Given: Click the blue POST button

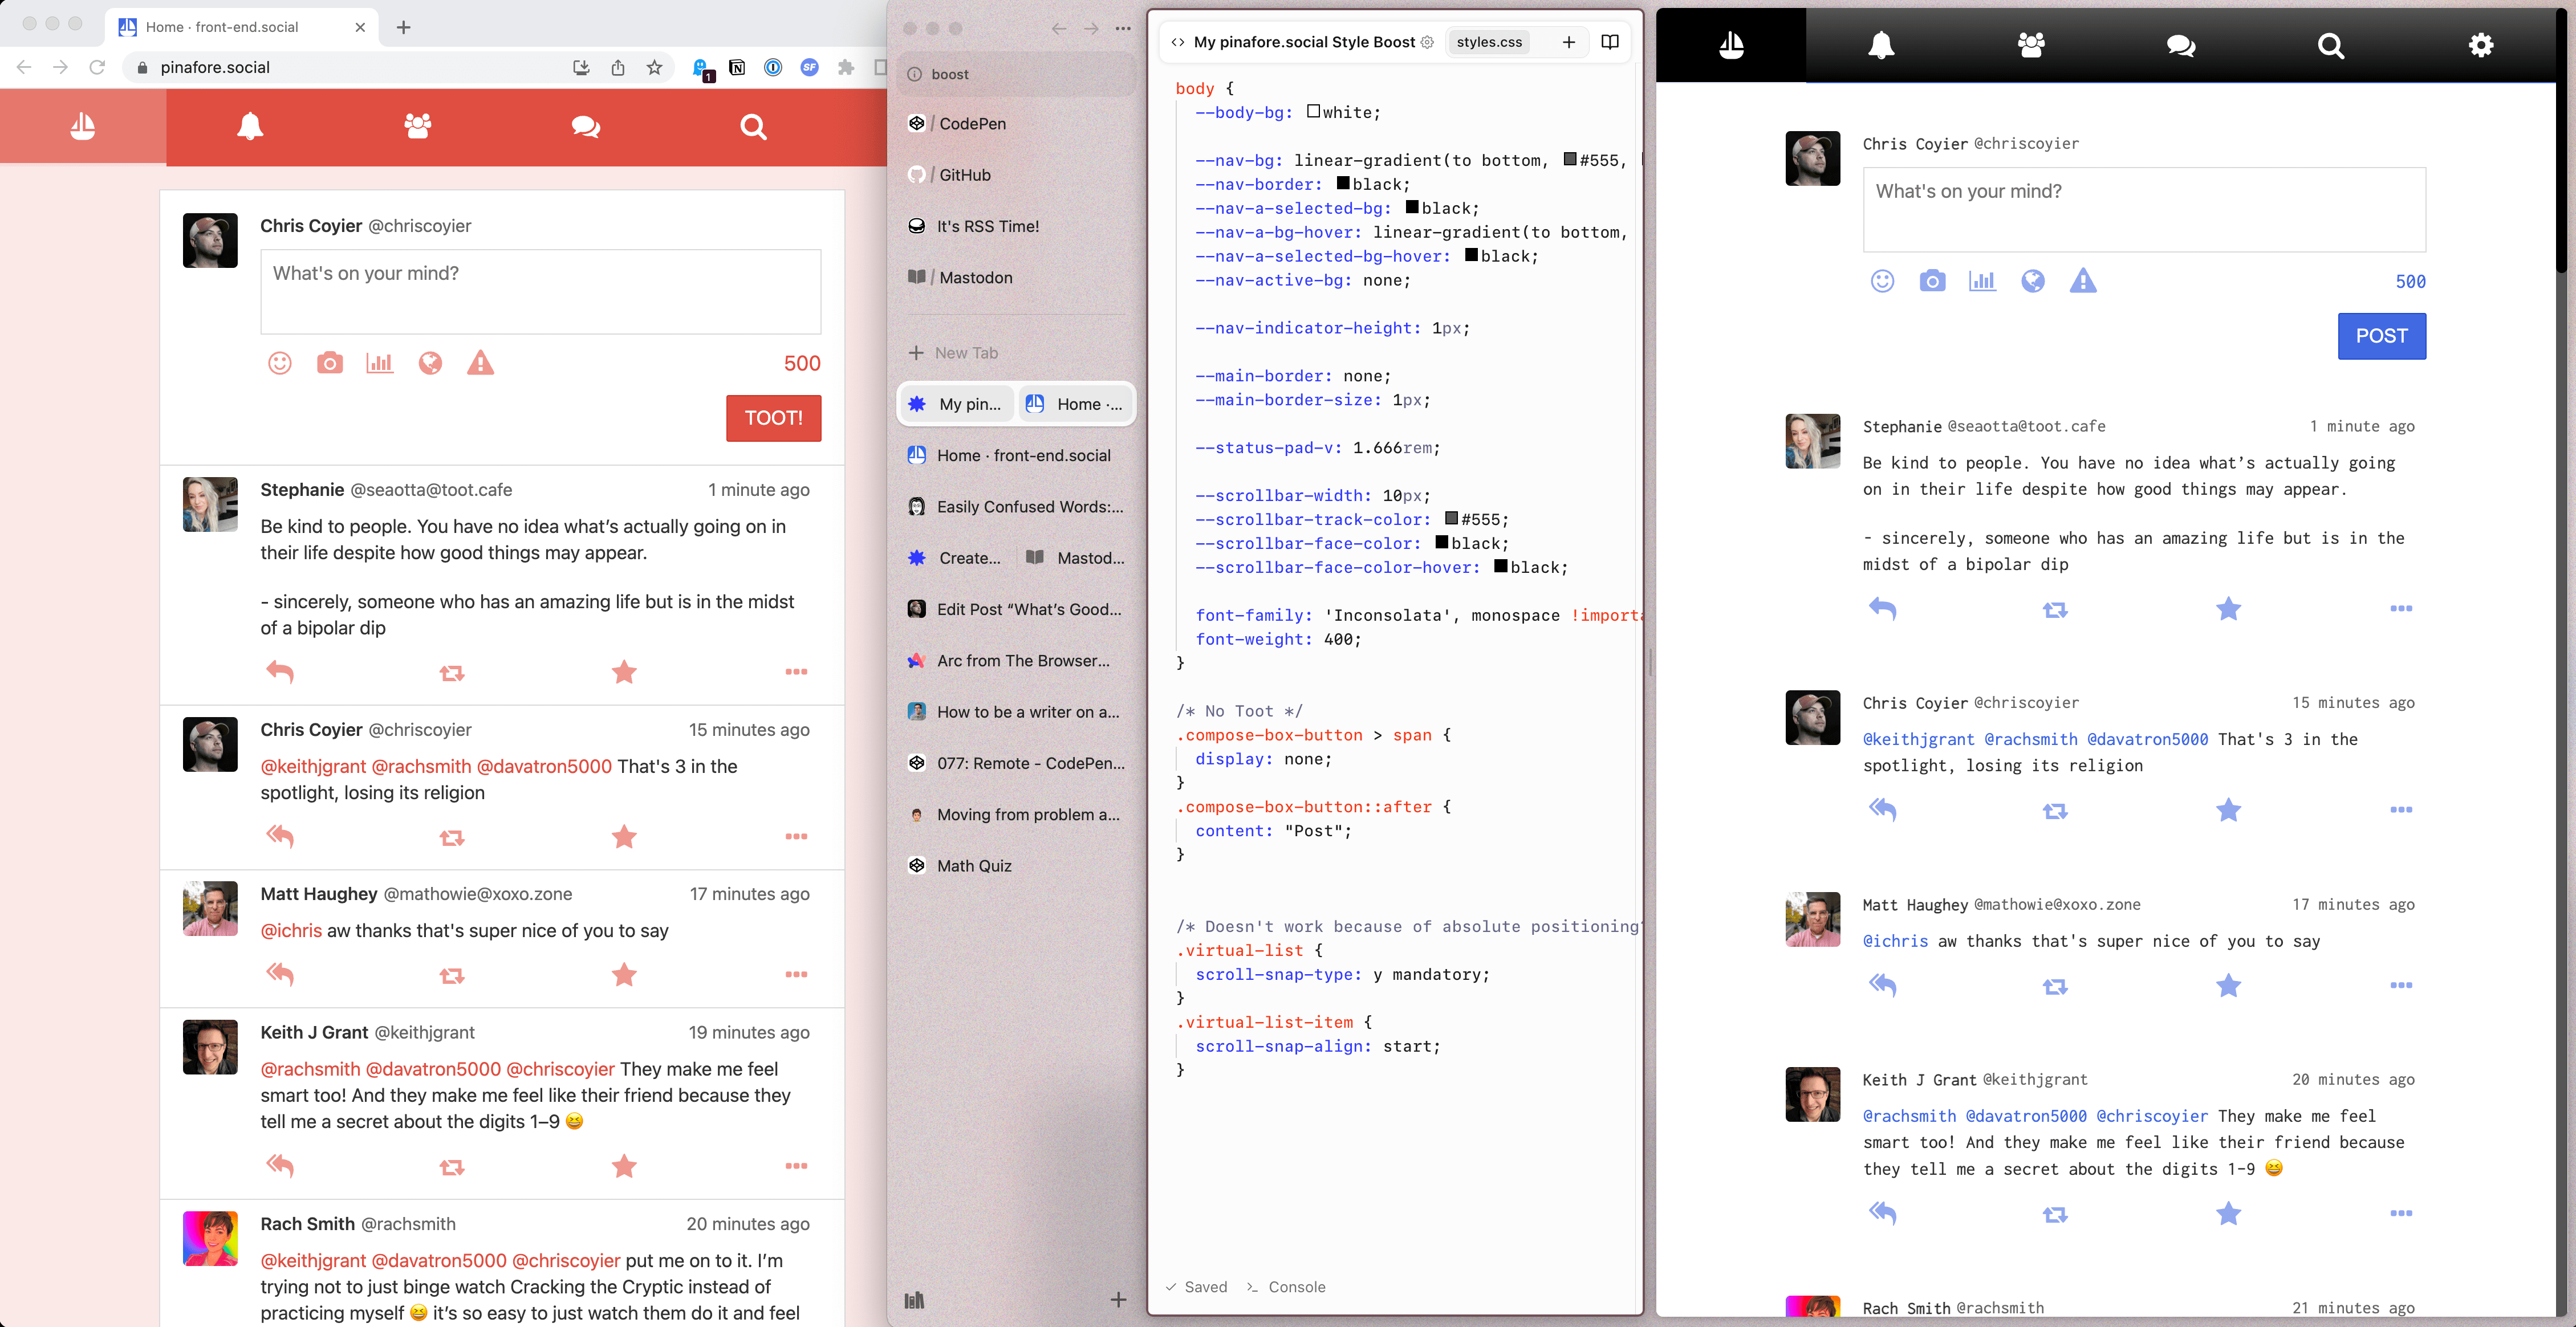Looking at the screenshot, I should click(x=2381, y=336).
